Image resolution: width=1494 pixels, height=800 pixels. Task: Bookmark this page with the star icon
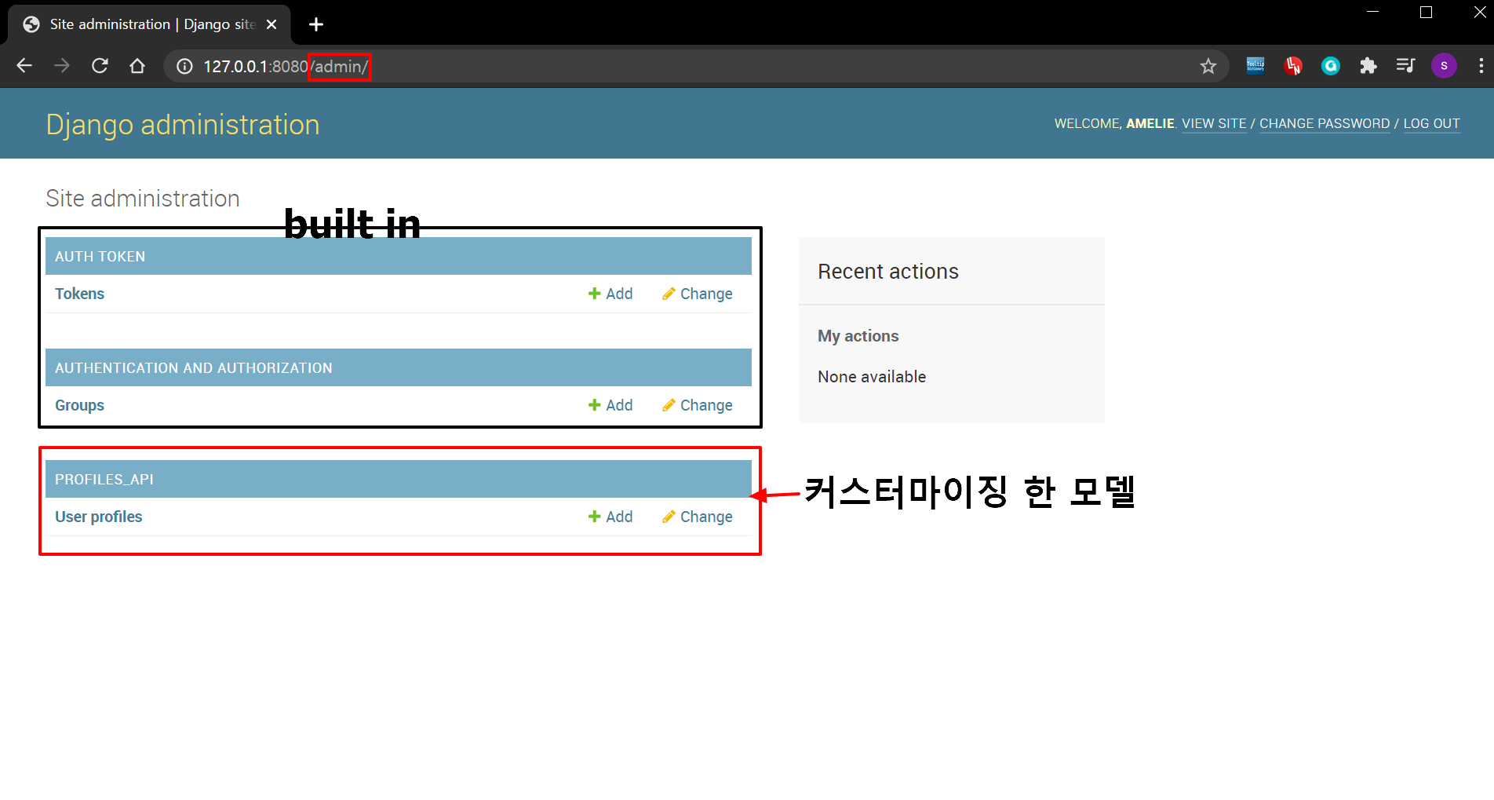(x=1208, y=67)
